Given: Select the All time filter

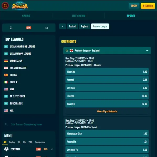Looking at the screenshot, I should (x=5, y=142).
